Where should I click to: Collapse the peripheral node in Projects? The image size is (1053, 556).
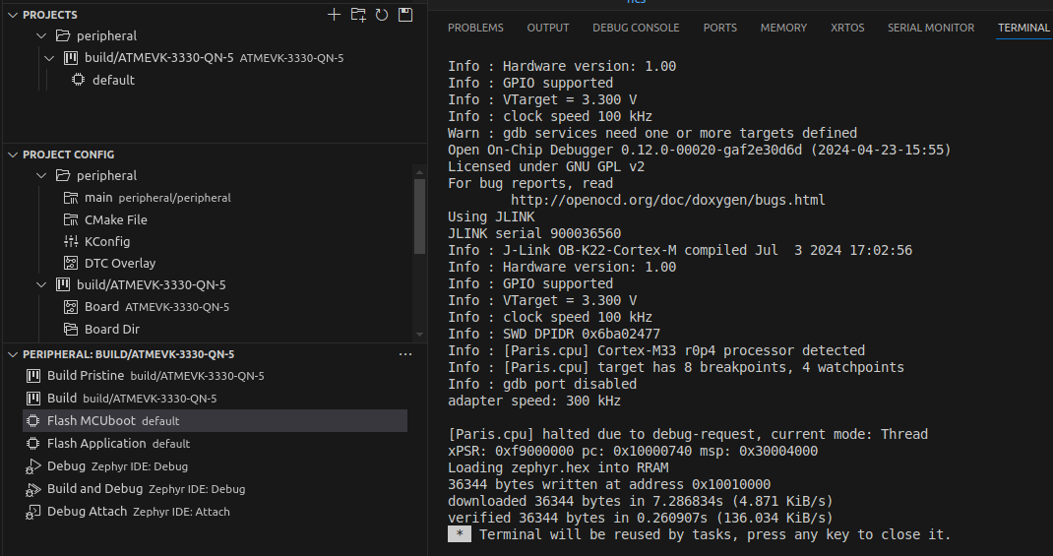click(41, 35)
